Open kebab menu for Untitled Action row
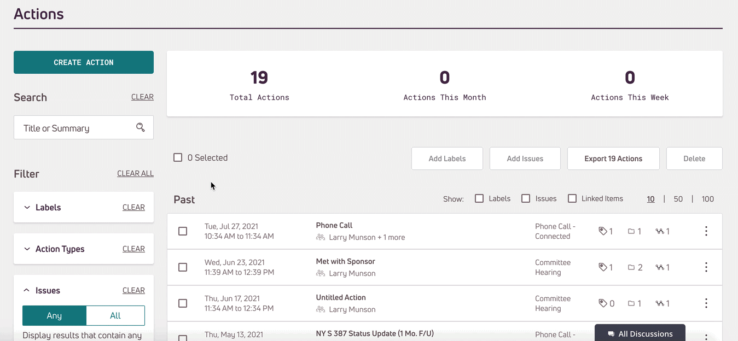738x341 pixels. coord(706,303)
